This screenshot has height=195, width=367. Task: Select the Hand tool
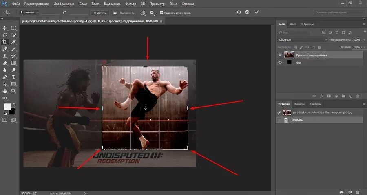(x=4, y=91)
